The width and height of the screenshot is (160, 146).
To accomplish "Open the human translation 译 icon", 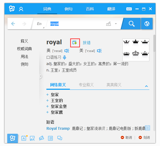I will [50, 138].
